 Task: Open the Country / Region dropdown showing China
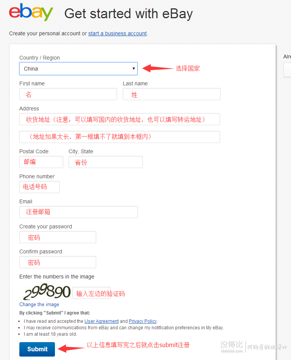coord(78,69)
